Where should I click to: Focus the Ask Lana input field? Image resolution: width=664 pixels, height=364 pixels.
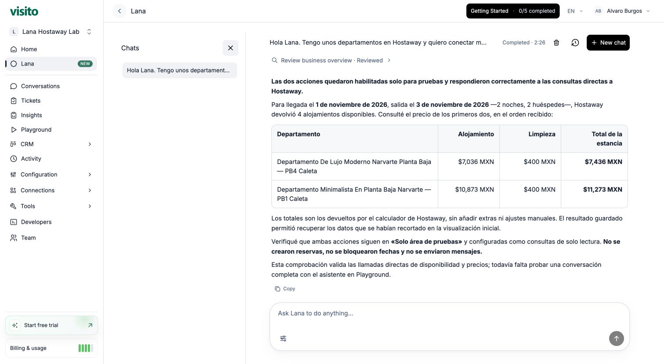tap(450, 313)
